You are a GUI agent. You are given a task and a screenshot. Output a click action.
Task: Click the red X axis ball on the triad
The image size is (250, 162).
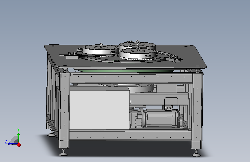19,145
